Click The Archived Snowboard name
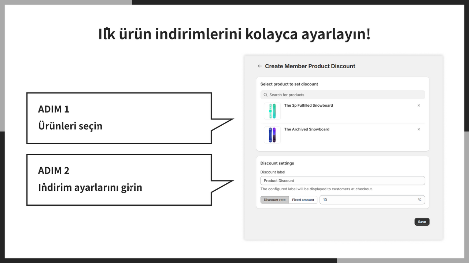 pyautogui.click(x=307, y=129)
